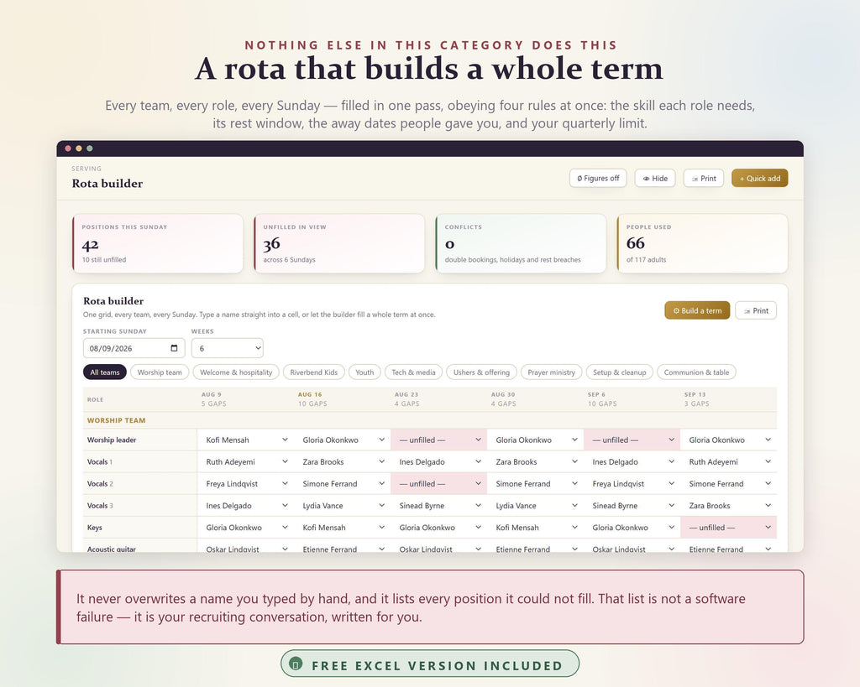
Task: Open Vocals 3 dropdown for Aug 30
Action: click(535, 506)
